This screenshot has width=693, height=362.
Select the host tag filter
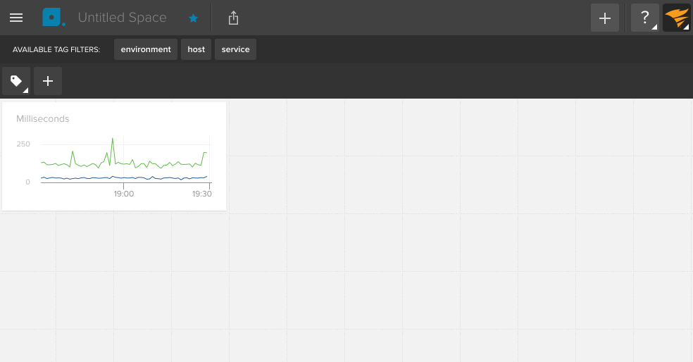[196, 49]
